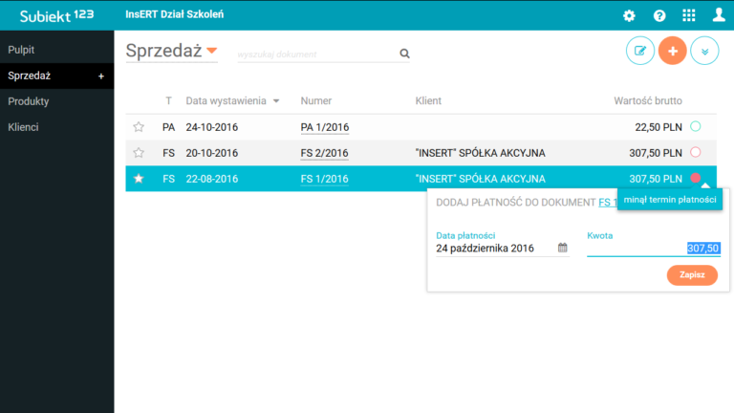The image size is (734, 413).
Task: Click payment status circle for PA 1/2016
Action: [696, 126]
